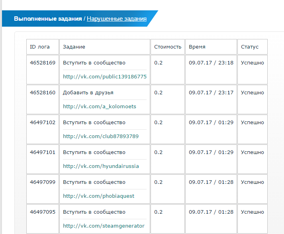Viewport: 284px width, 234px height.
Task: Click the Статус column header
Action: pyautogui.click(x=252, y=47)
